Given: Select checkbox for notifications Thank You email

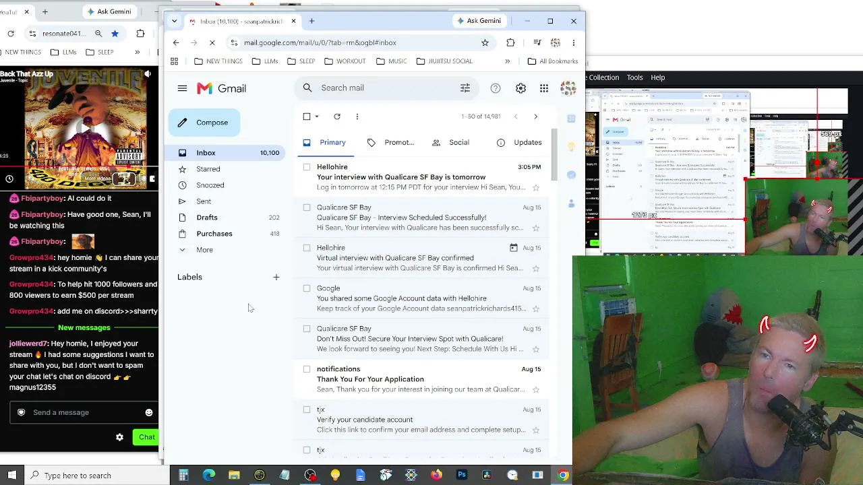Looking at the screenshot, I should (307, 369).
